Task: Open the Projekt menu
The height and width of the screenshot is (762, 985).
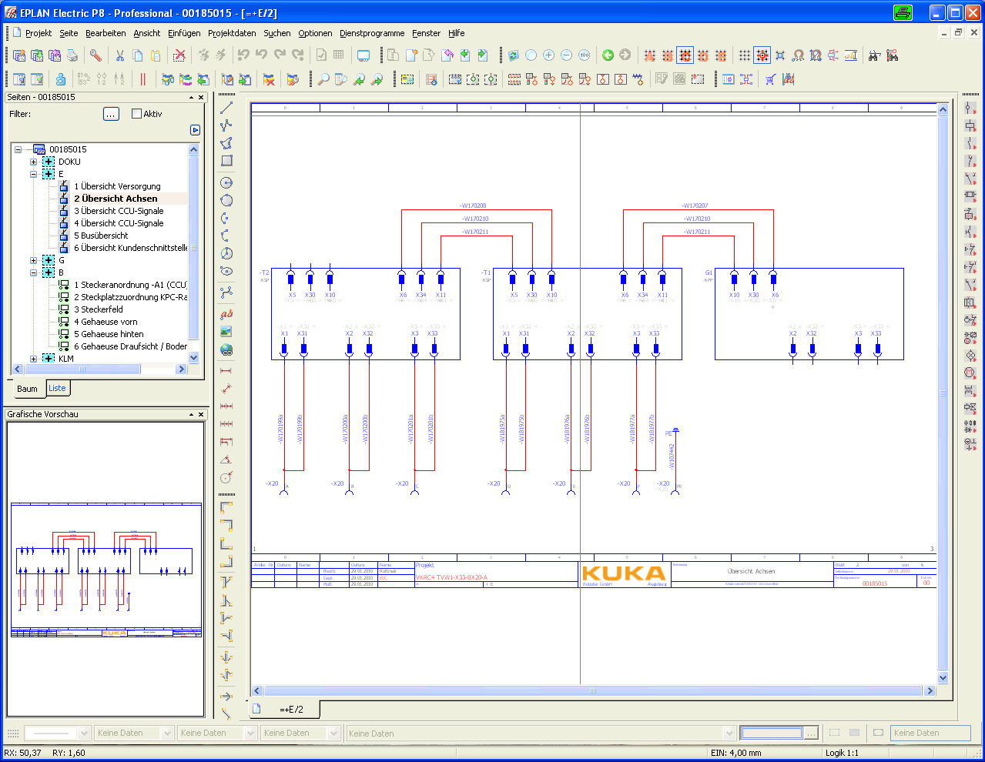Action: pyautogui.click(x=39, y=33)
